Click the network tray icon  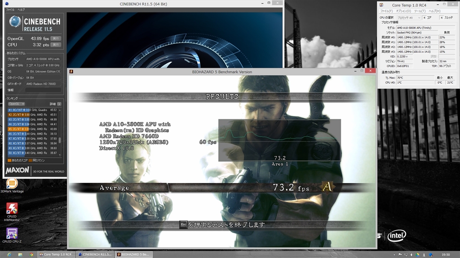coord(406,255)
